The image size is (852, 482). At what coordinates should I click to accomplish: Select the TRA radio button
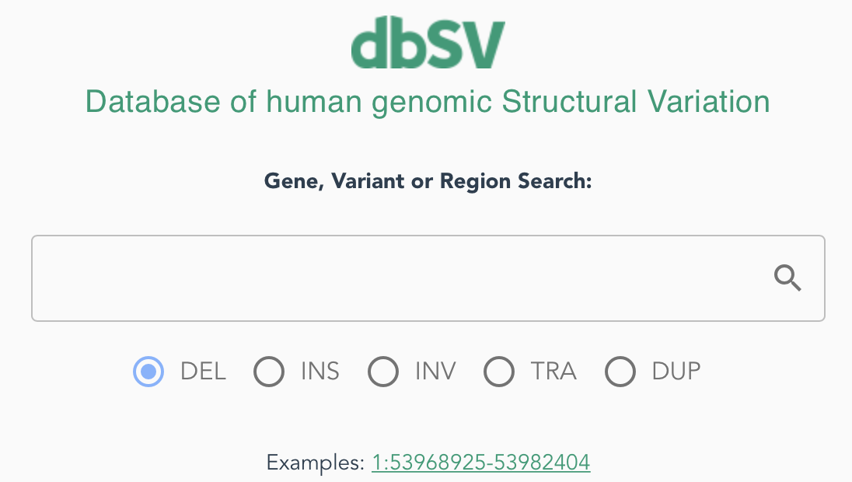[499, 372]
